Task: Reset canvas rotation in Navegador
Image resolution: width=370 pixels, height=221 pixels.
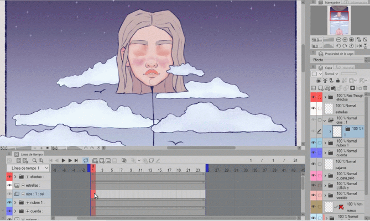Action: (351, 46)
